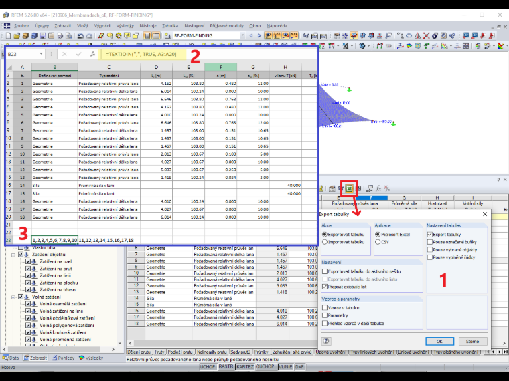This screenshot has height=381, width=509.
Task: Click the red X delete icon in toolbar
Action: 426,35
